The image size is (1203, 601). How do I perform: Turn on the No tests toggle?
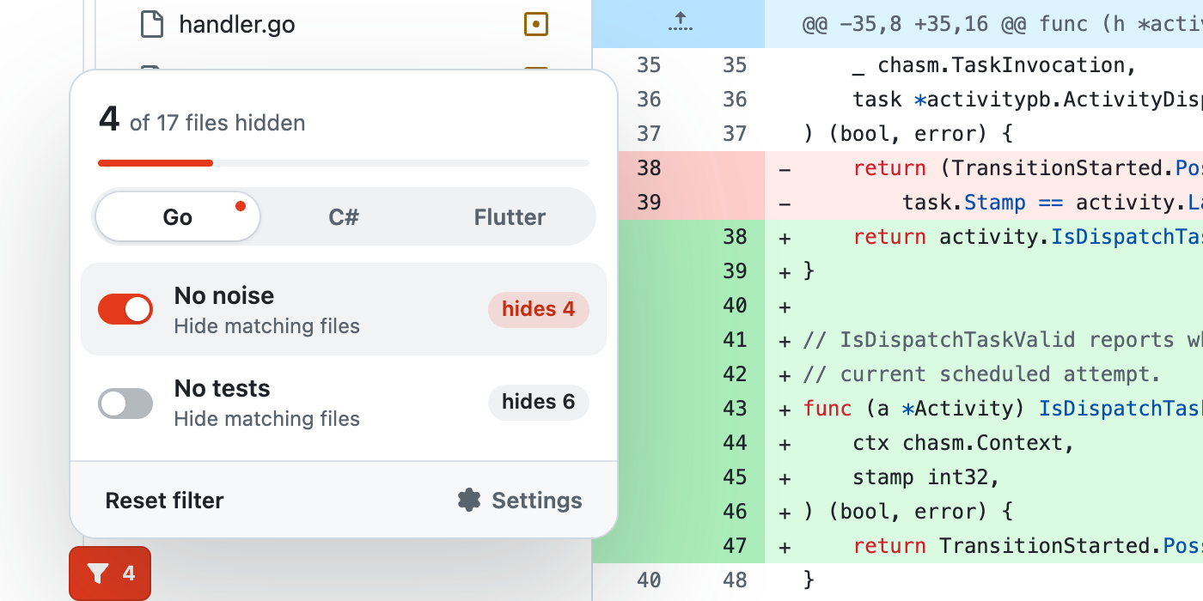pos(125,403)
